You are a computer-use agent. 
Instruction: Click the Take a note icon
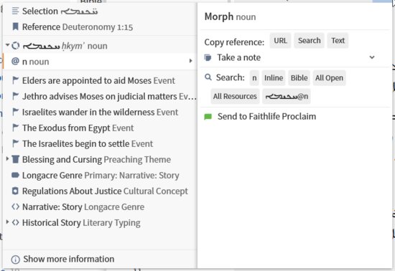(x=208, y=57)
